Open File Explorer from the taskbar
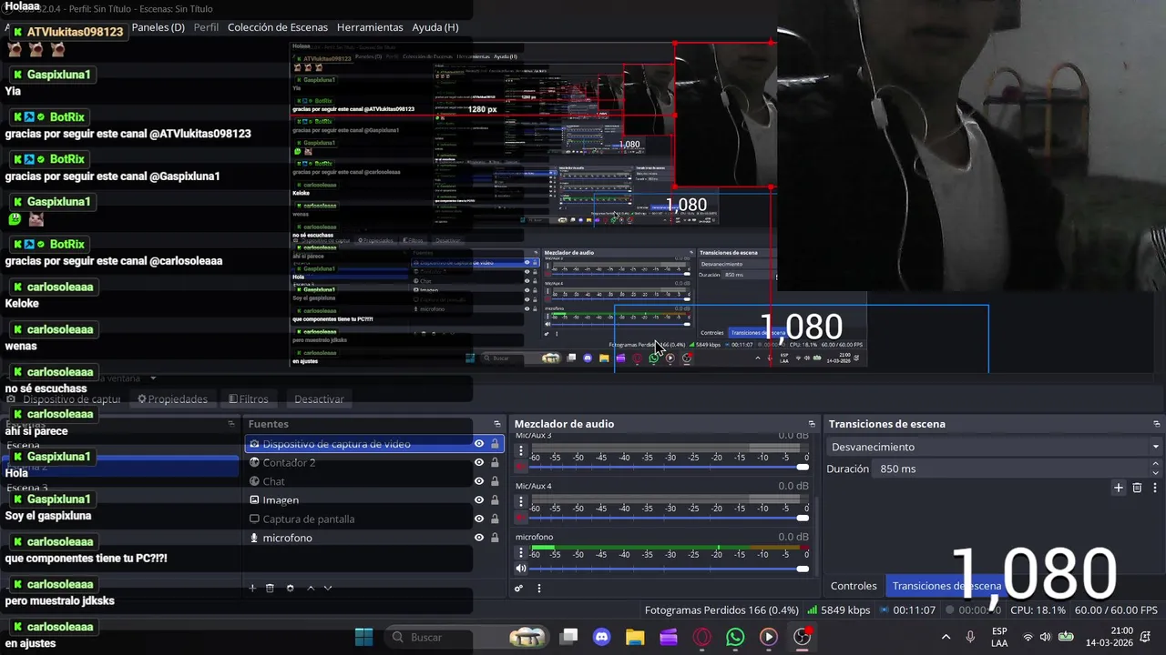Image resolution: width=1166 pixels, height=655 pixels. 635,637
